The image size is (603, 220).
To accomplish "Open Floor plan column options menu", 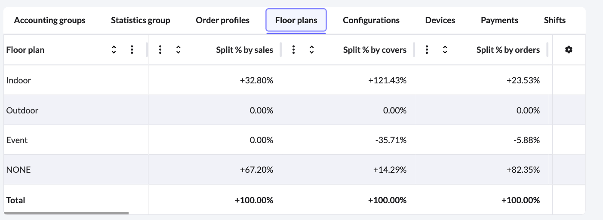I will pos(132,50).
